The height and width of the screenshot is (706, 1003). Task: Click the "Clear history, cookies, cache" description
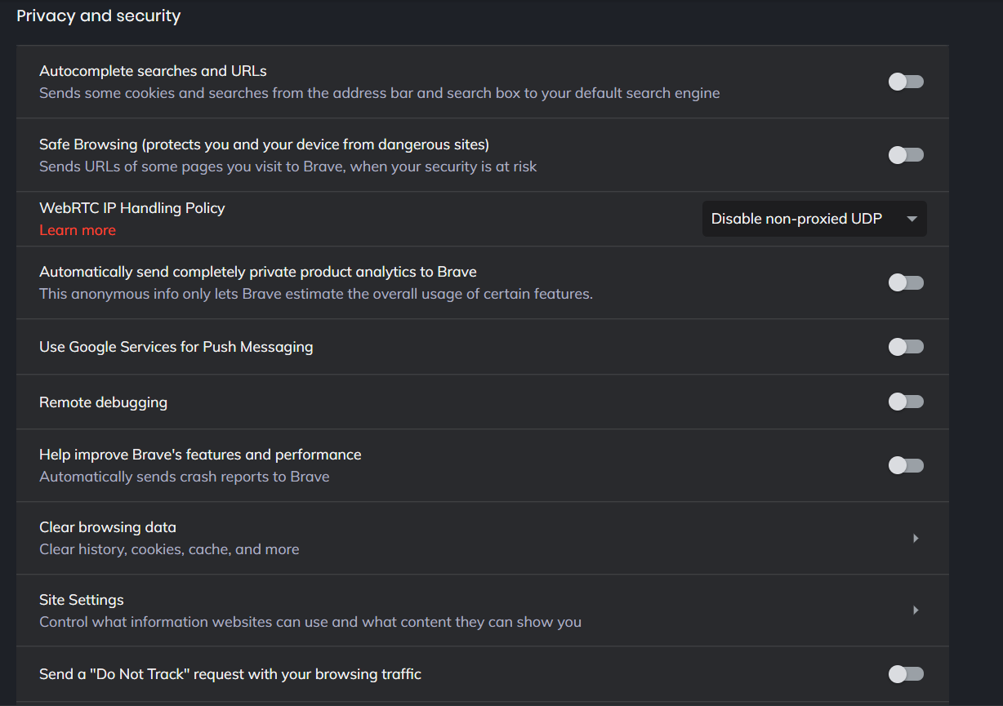click(169, 549)
